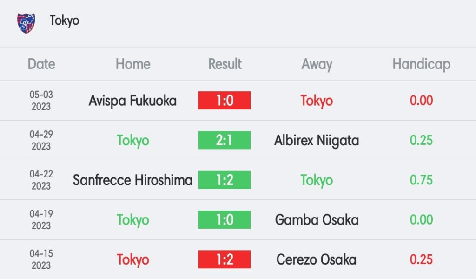The width and height of the screenshot is (476, 279).
Task: Click the green 2:1 score versus Albirex Niigata
Action: (225, 140)
